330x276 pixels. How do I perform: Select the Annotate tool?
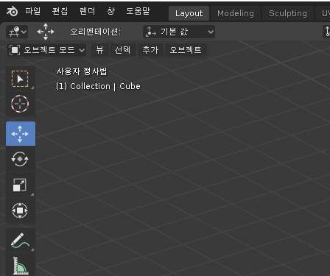(20, 241)
